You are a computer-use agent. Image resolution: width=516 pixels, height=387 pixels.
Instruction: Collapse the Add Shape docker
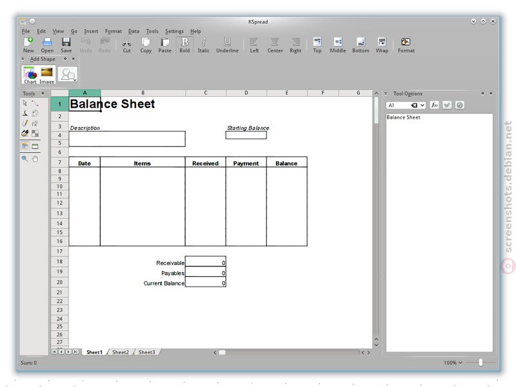(x=23, y=59)
